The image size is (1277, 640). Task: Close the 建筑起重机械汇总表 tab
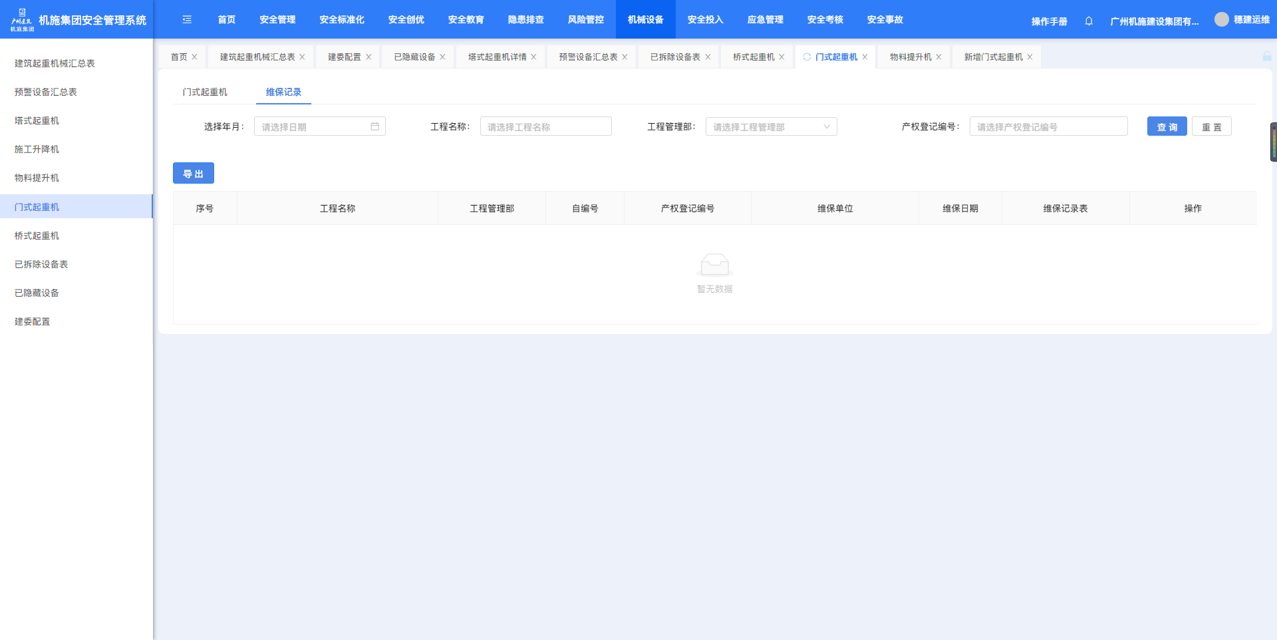[302, 57]
